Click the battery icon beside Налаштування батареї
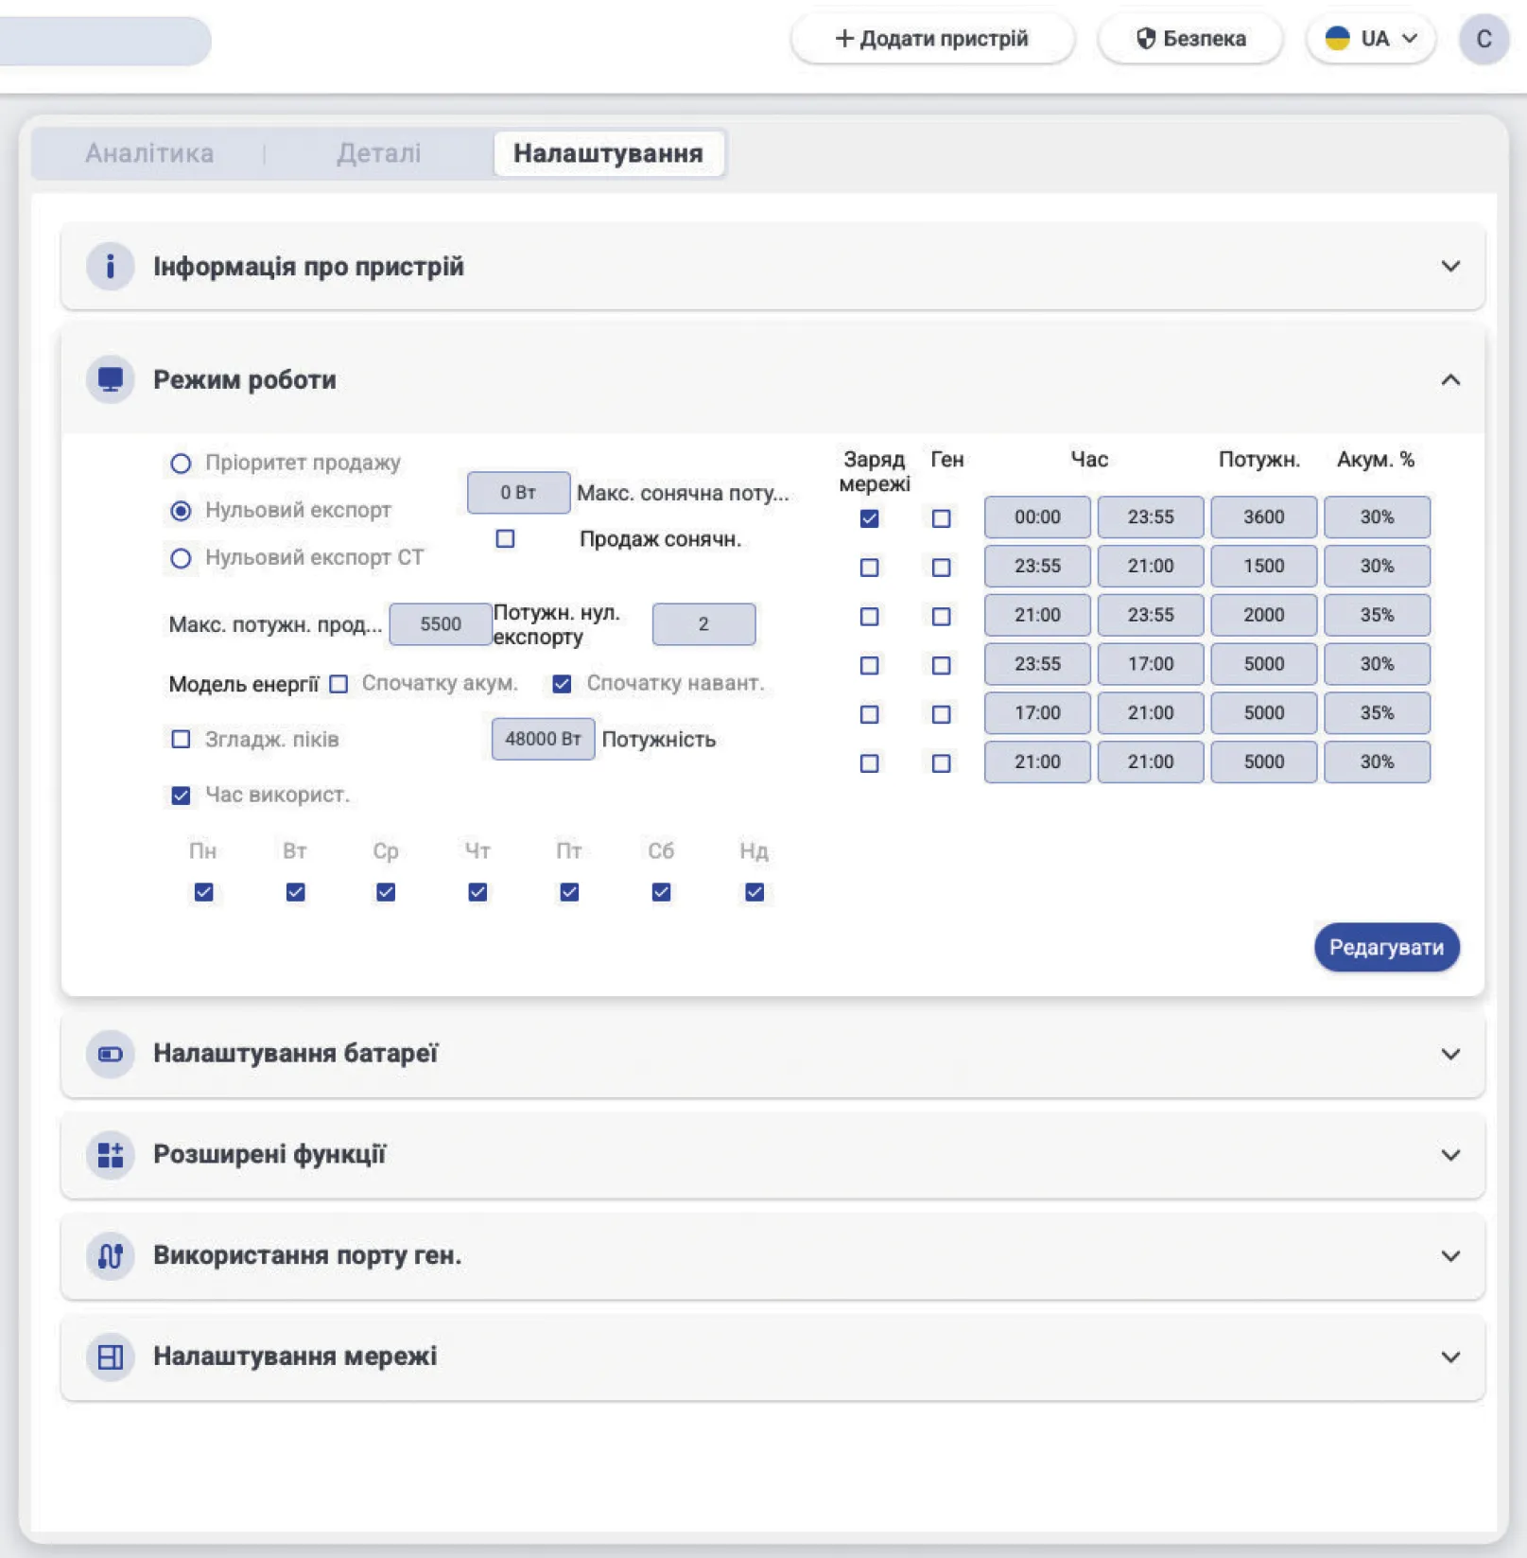The height and width of the screenshot is (1558, 1527). coord(110,1054)
